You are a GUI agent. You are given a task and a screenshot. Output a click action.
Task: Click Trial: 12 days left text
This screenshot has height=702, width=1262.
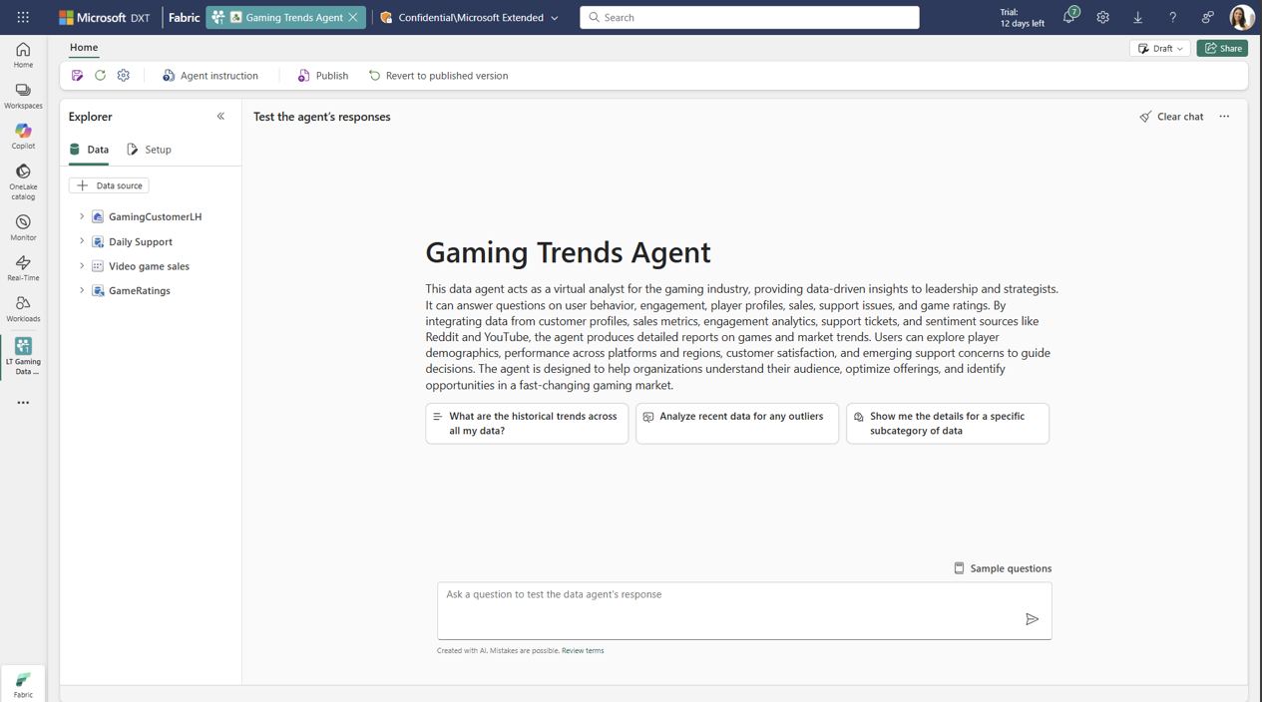point(1022,17)
